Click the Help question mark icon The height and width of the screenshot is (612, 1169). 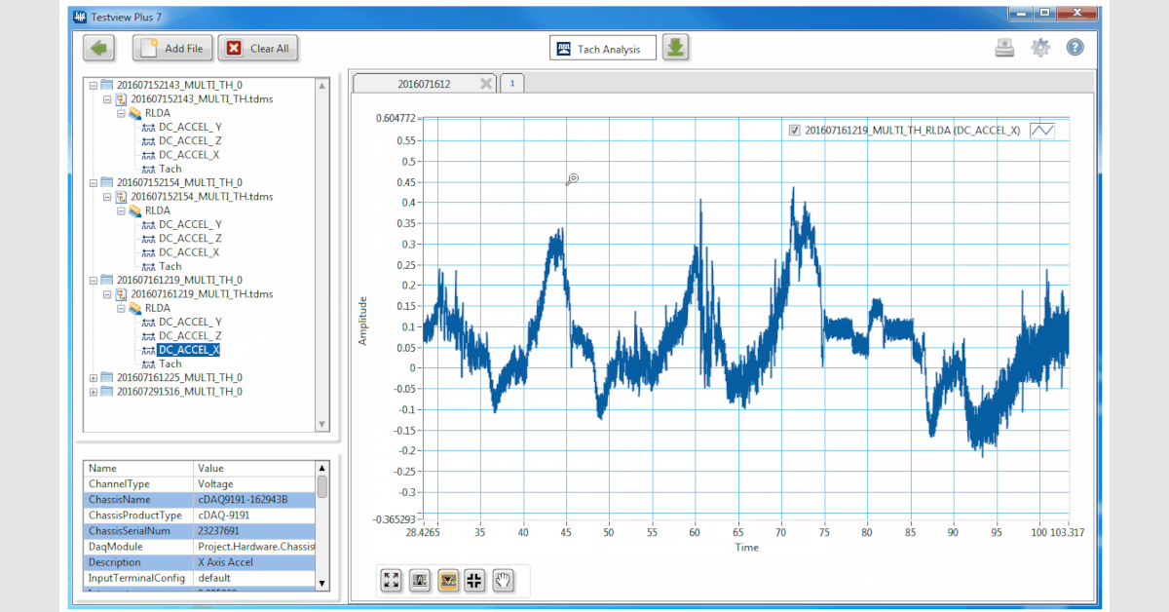(x=1075, y=47)
